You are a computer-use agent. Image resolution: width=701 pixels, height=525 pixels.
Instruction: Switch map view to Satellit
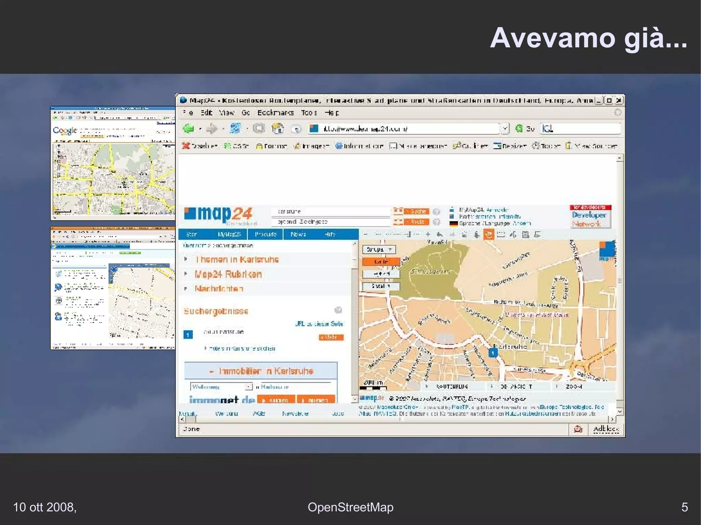click(381, 286)
